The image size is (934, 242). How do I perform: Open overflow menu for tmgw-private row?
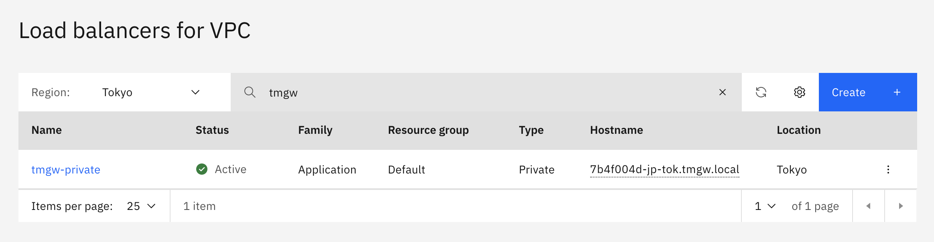(x=888, y=169)
